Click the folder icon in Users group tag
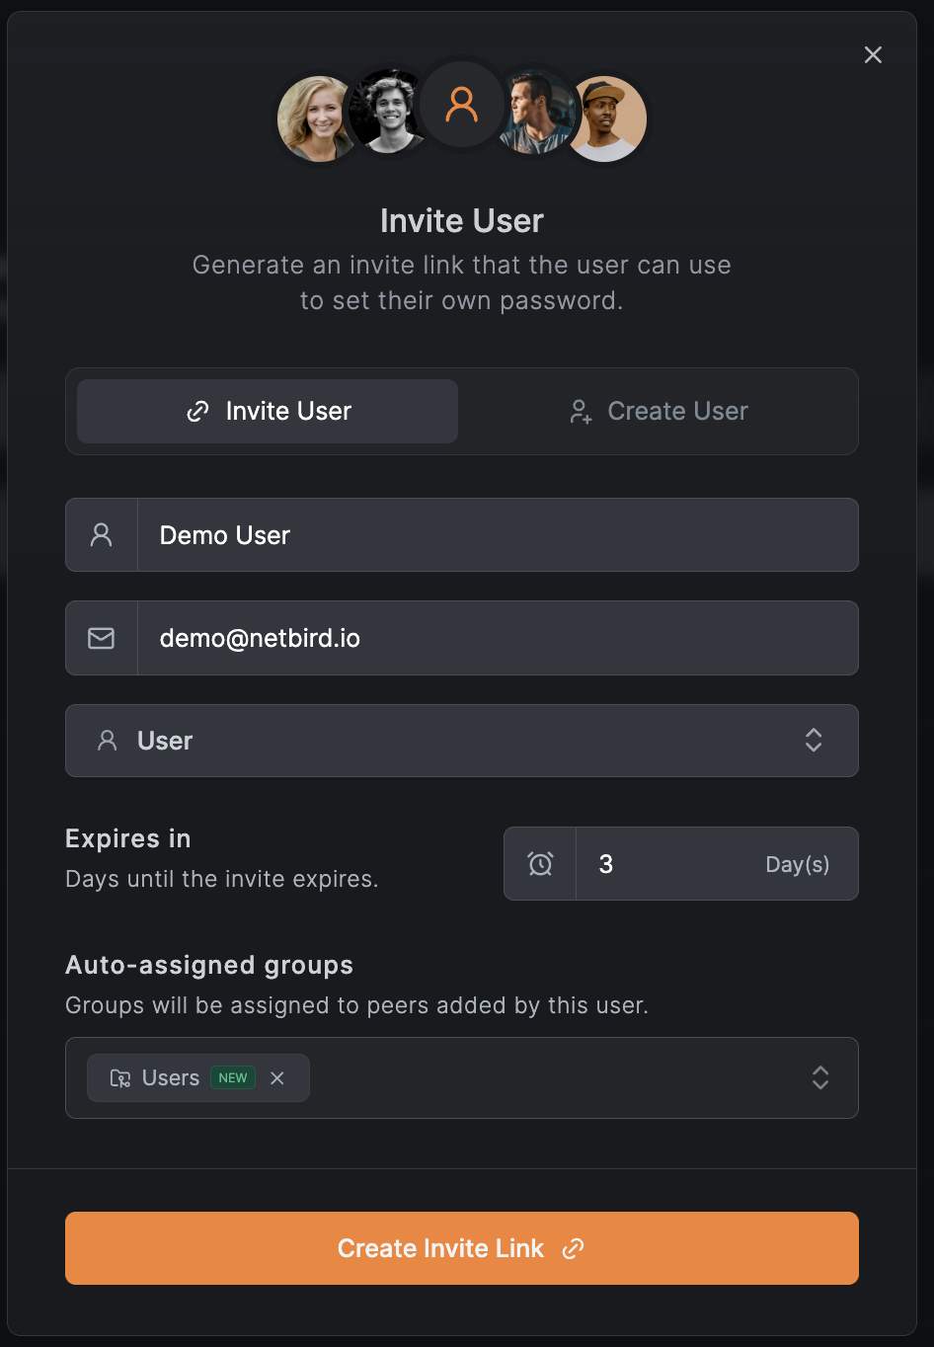The width and height of the screenshot is (934, 1347). pyautogui.click(x=120, y=1078)
